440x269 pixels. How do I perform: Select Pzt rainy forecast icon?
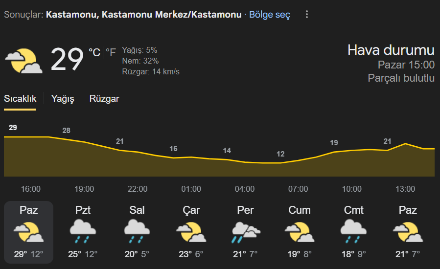coord(83,231)
